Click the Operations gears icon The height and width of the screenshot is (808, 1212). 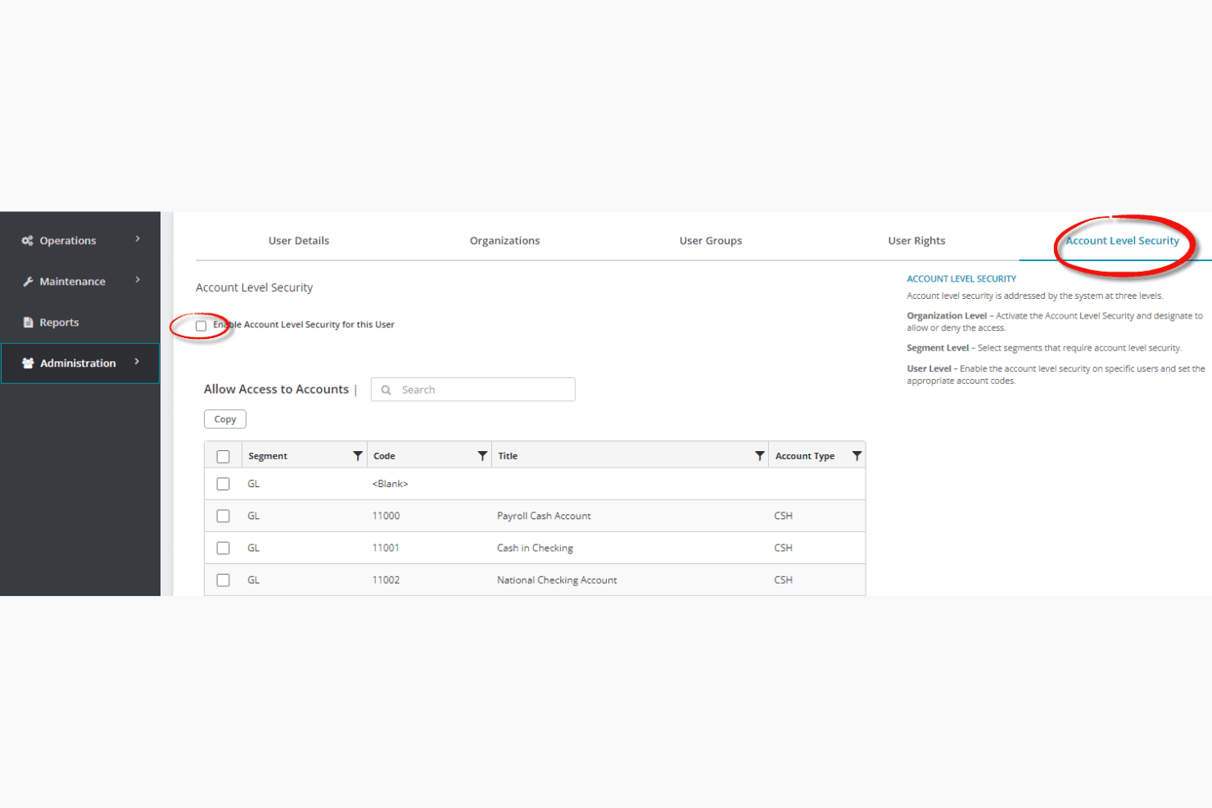[x=28, y=241]
